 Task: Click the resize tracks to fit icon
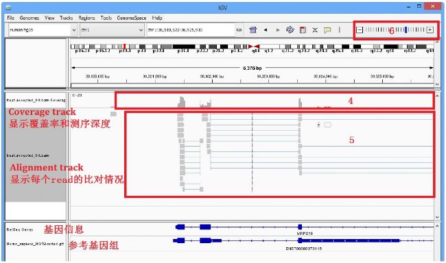pyautogui.click(x=315, y=30)
